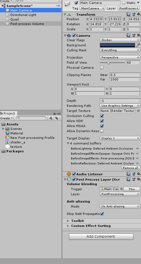
Task: Remove the BeforeReflections command buffer
Action: [x=137, y=163]
